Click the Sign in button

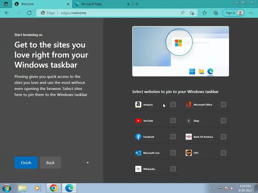coord(233,13)
